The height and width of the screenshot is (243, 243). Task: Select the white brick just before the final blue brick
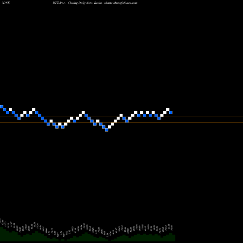tap(168, 109)
